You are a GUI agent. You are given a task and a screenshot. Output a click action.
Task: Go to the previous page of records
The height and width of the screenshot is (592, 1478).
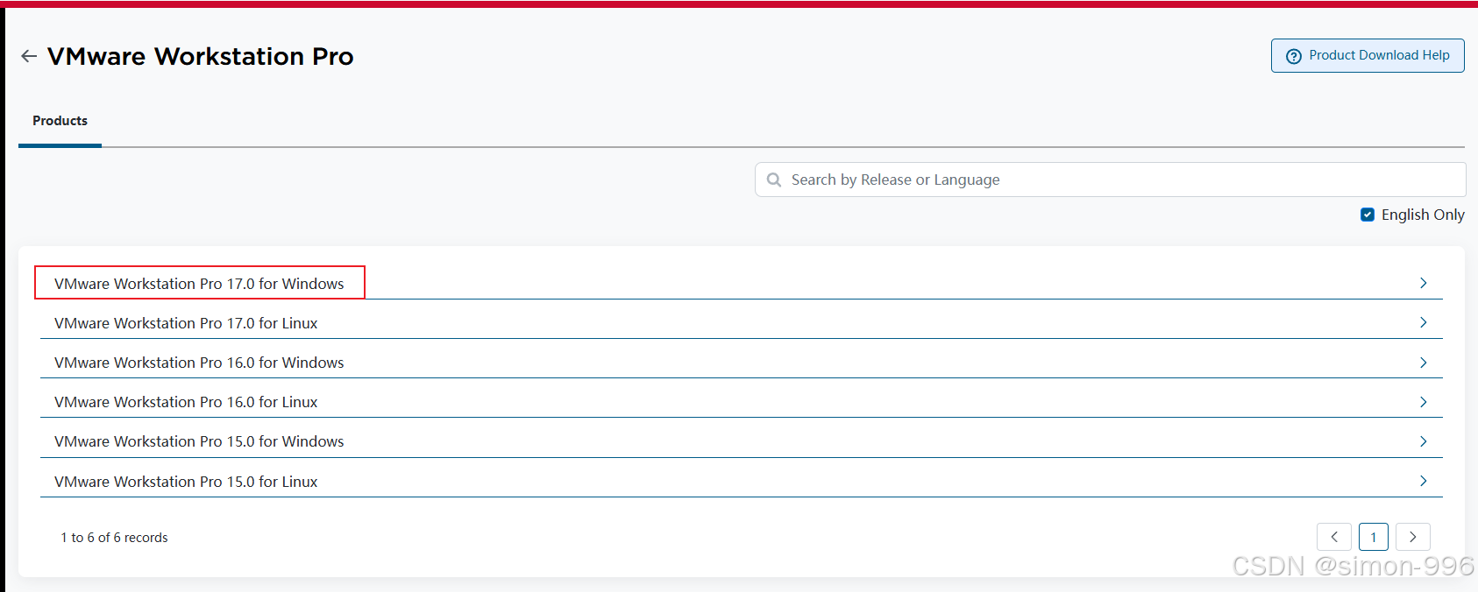[1334, 537]
